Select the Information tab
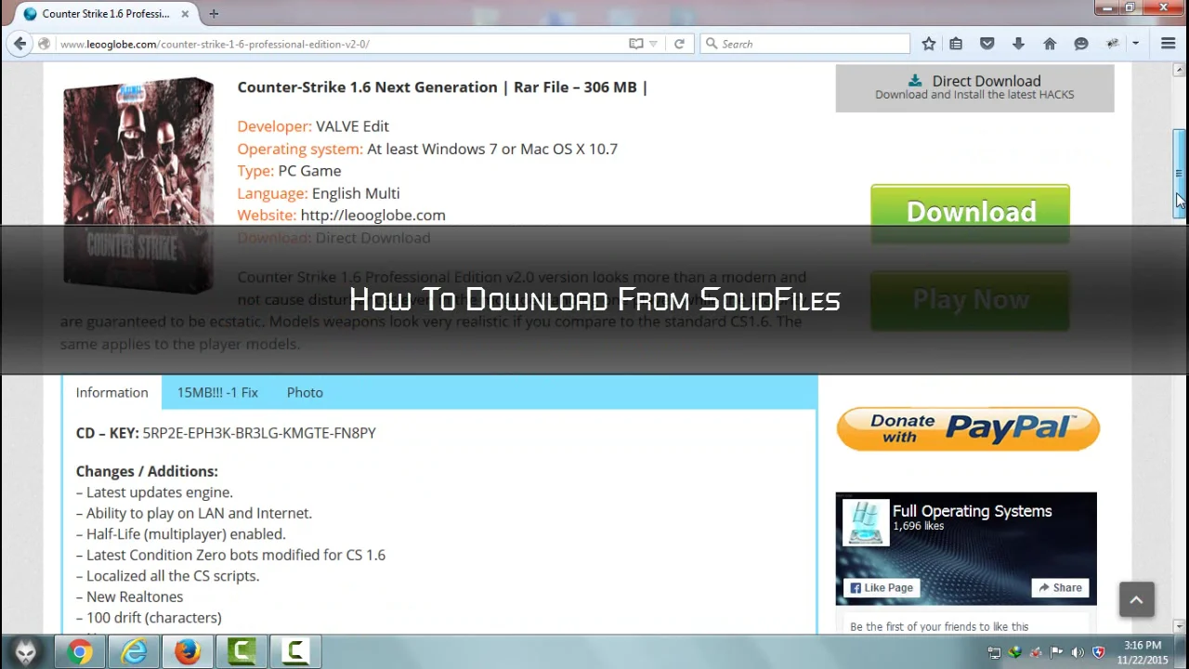The height and width of the screenshot is (669, 1189). [111, 393]
